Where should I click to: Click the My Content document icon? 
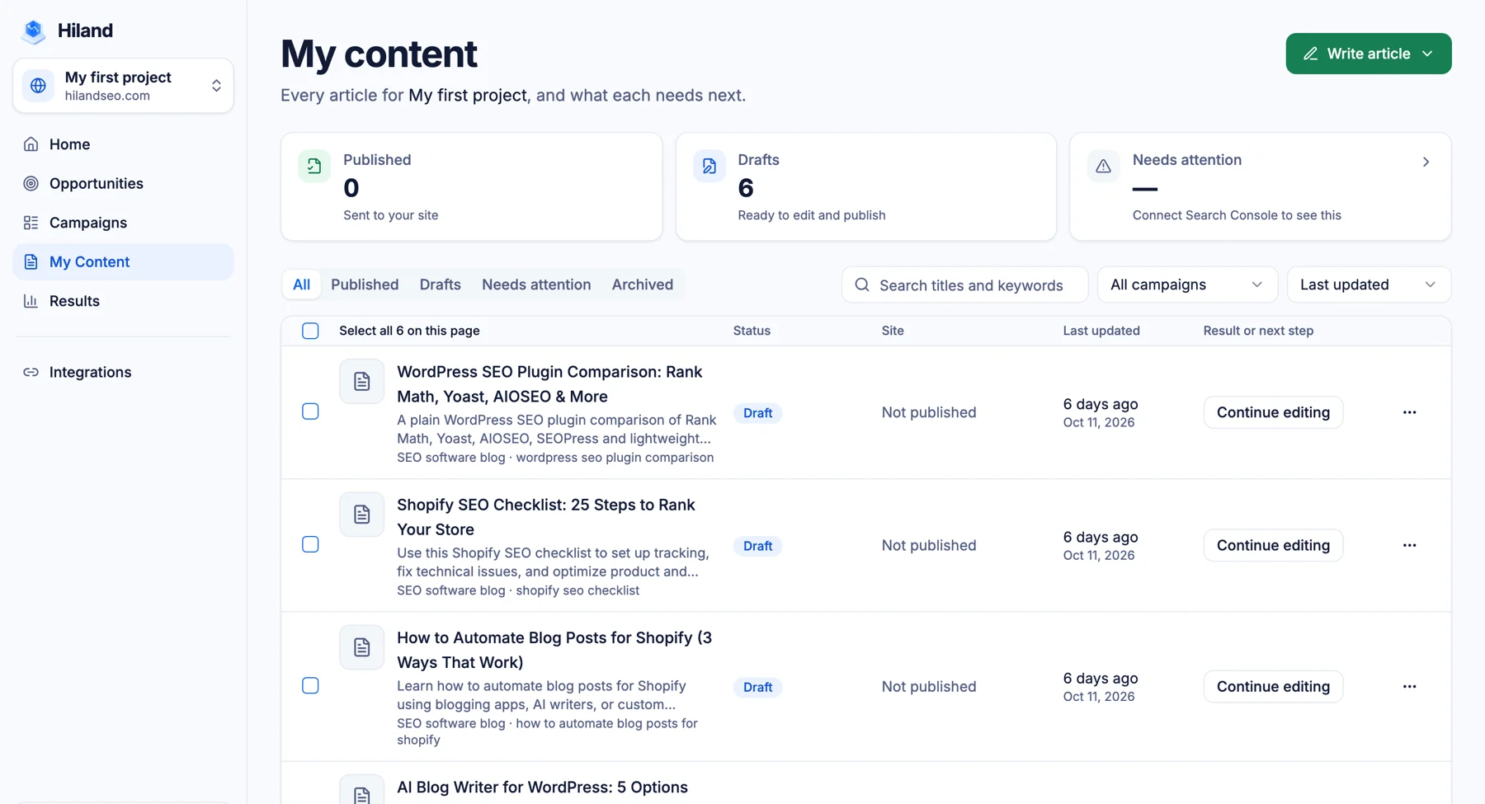[x=31, y=262]
